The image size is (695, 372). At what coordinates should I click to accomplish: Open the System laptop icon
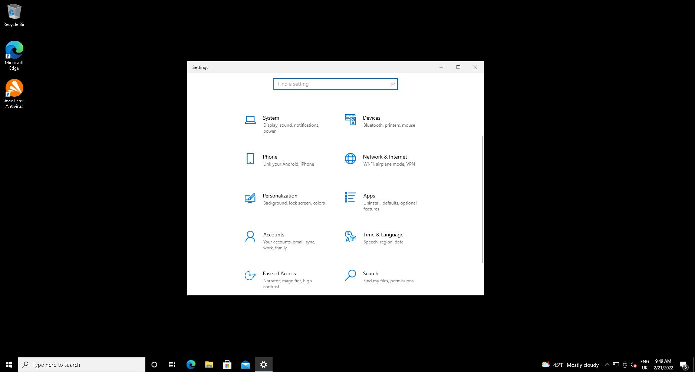(250, 120)
